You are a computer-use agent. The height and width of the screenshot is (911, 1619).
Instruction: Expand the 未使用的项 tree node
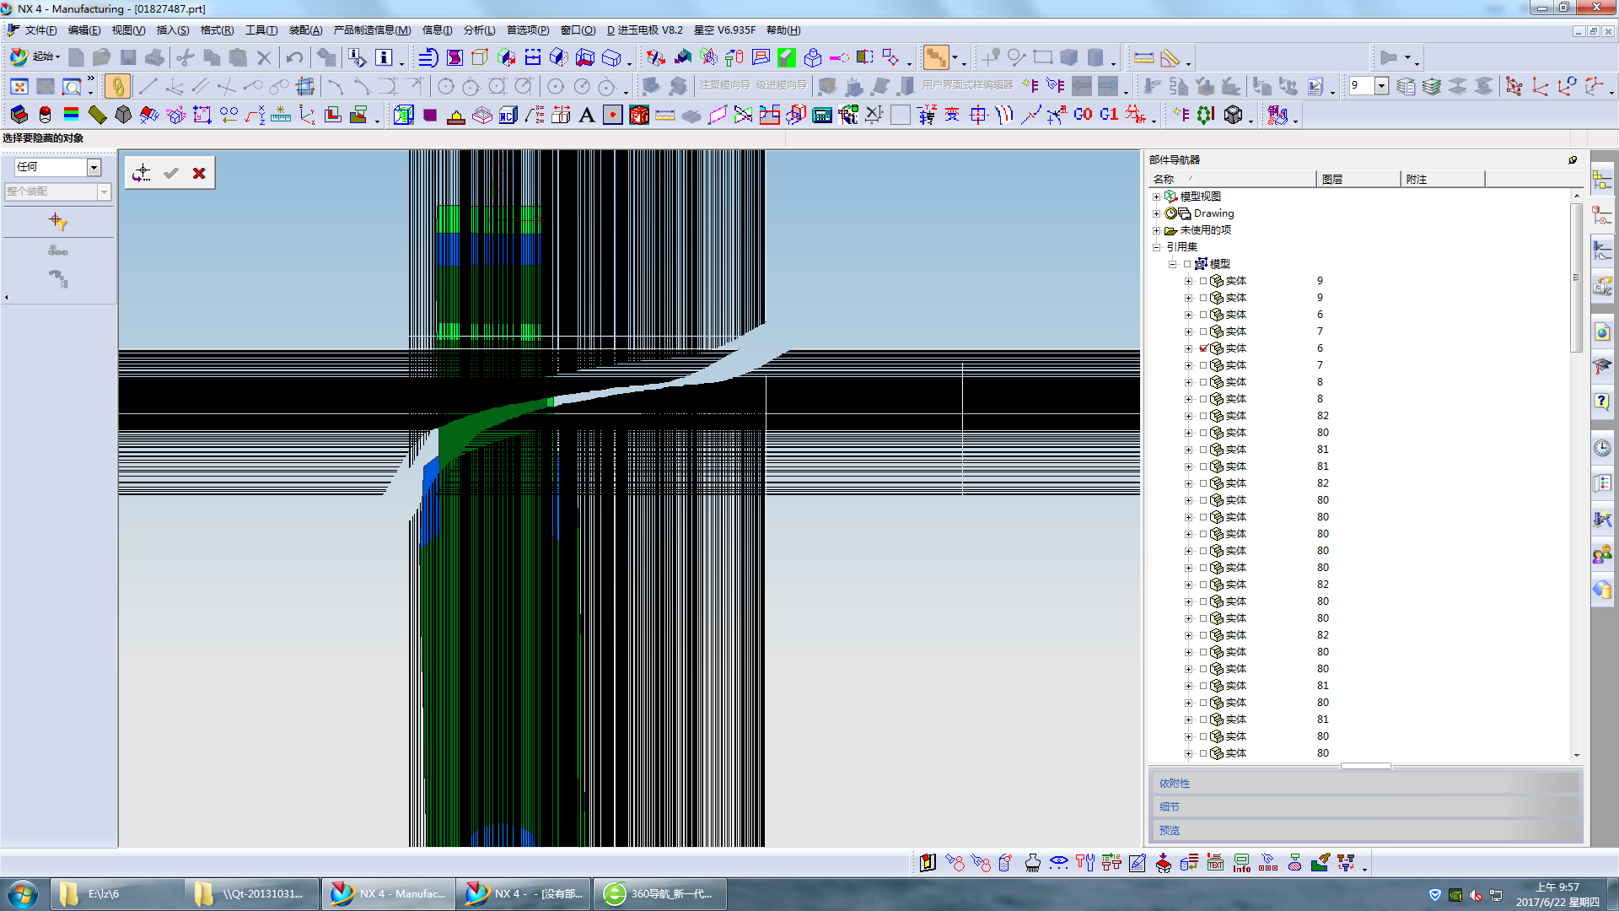[x=1157, y=230]
